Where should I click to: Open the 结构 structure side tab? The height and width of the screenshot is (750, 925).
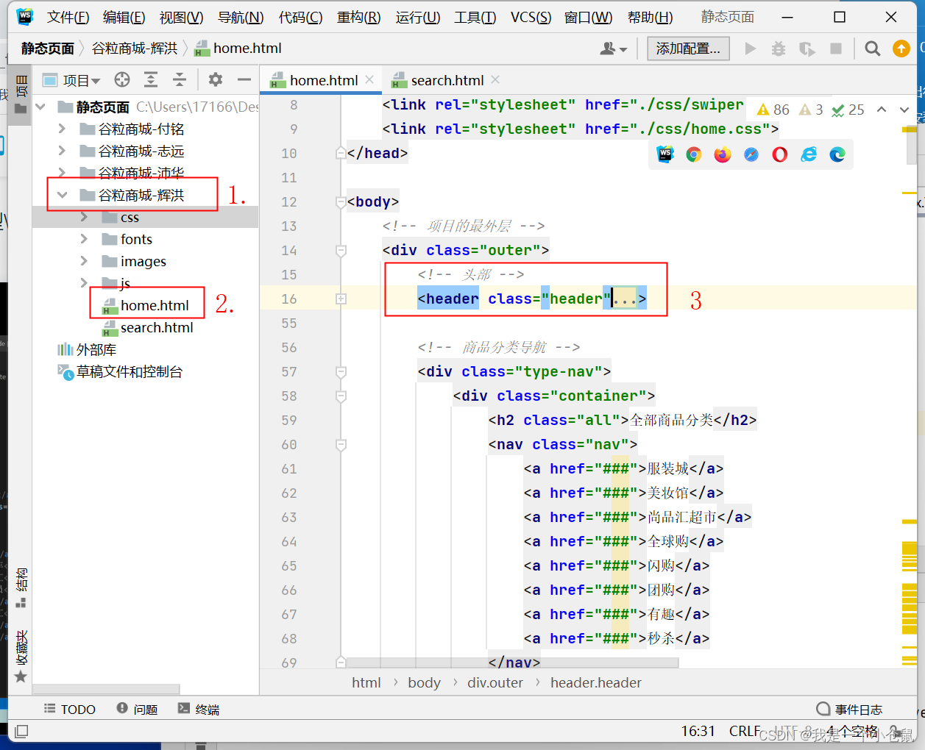(21, 587)
